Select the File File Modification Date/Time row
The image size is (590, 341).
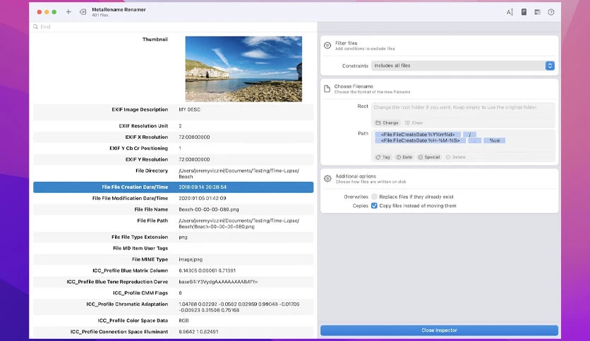coord(173,198)
